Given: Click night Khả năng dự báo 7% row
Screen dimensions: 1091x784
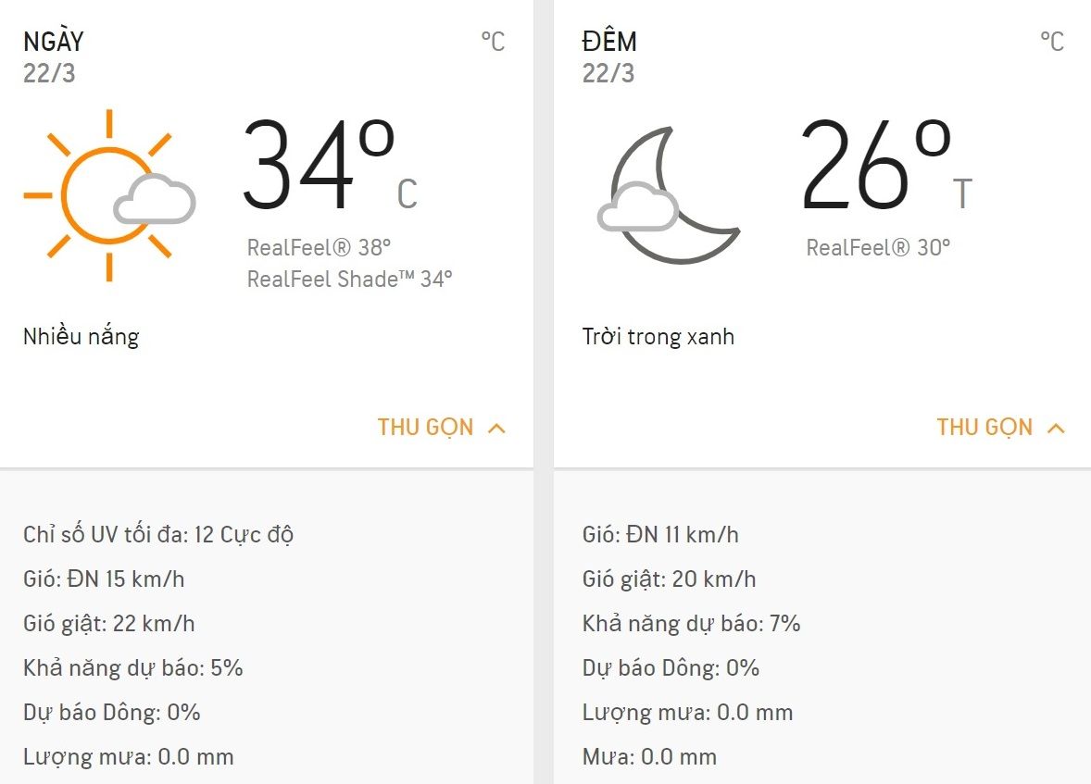Looking at the screenshot, I should [692, 623].
